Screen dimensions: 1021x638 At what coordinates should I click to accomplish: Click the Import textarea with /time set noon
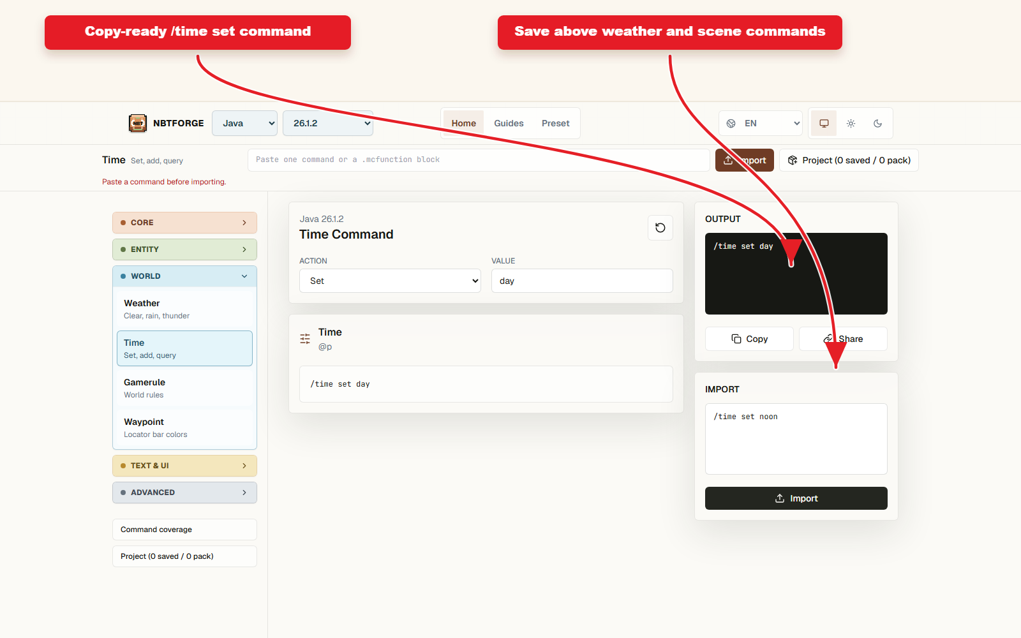click(796, 439)
